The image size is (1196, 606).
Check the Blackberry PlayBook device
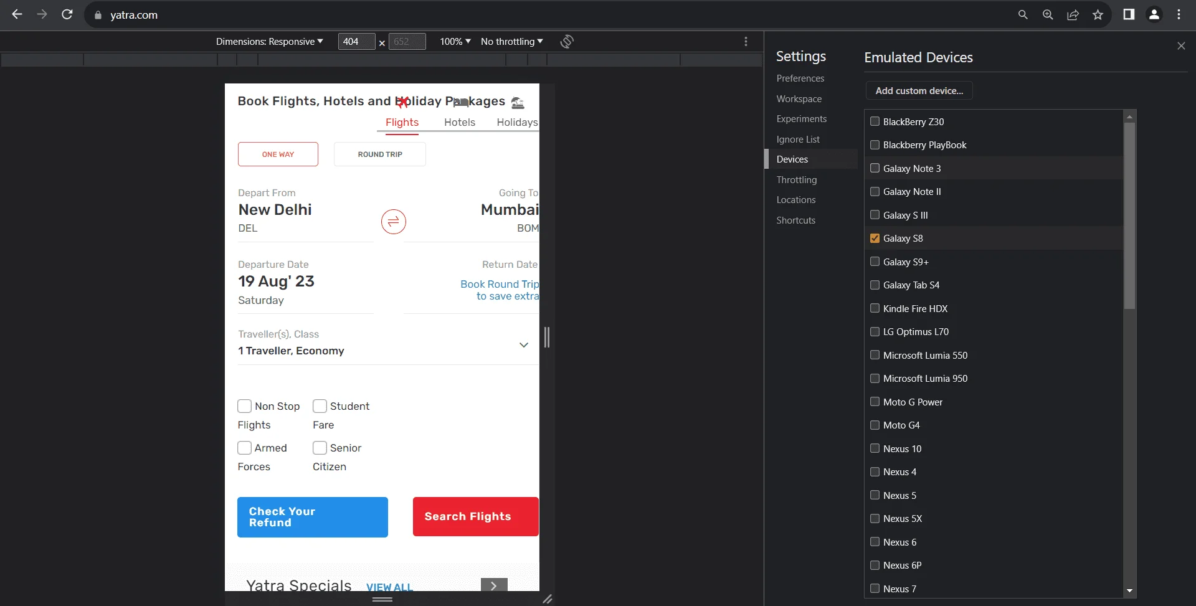point(875,144)
